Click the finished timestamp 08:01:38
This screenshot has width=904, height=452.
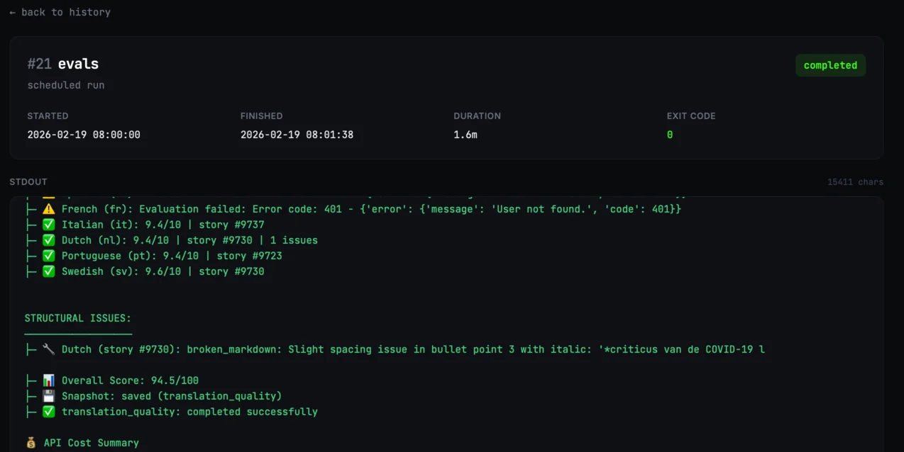pyautogui.click(x=297, y=135)
